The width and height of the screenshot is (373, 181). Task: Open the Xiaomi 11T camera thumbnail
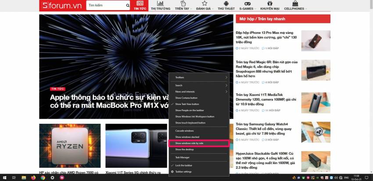(316, 103)
